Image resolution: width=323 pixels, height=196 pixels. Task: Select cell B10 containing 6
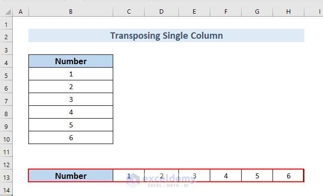click(71, 138)
